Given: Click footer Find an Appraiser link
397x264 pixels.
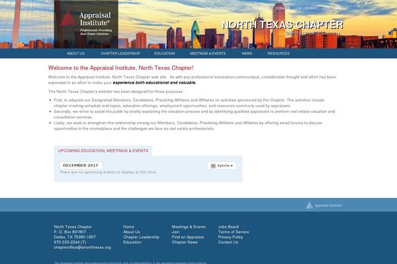Looking at the screenshot, I should coord(188,237).
